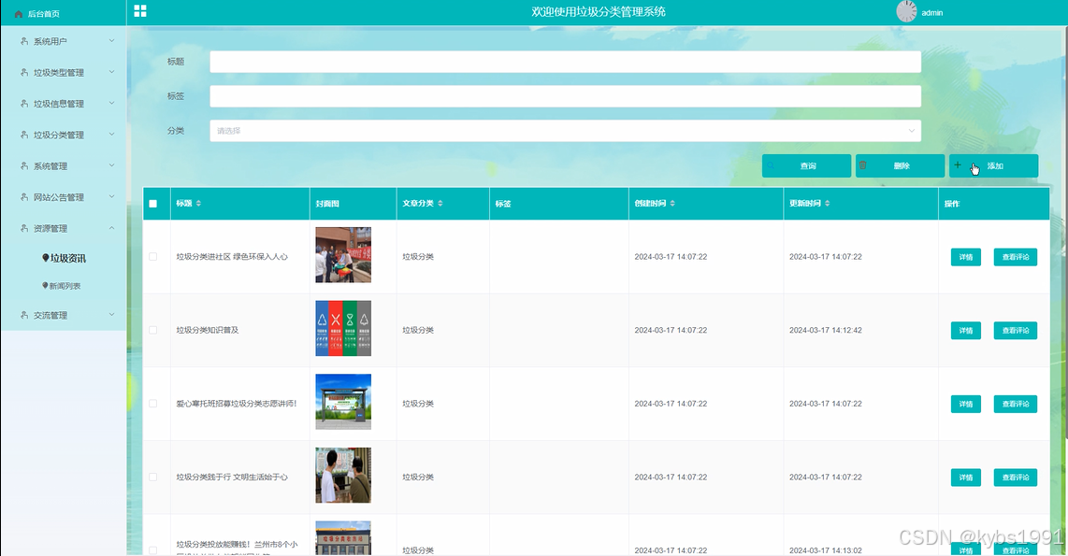Open 交流管理 sidebar menu
Screen dimensions: 1068x556
64,315
